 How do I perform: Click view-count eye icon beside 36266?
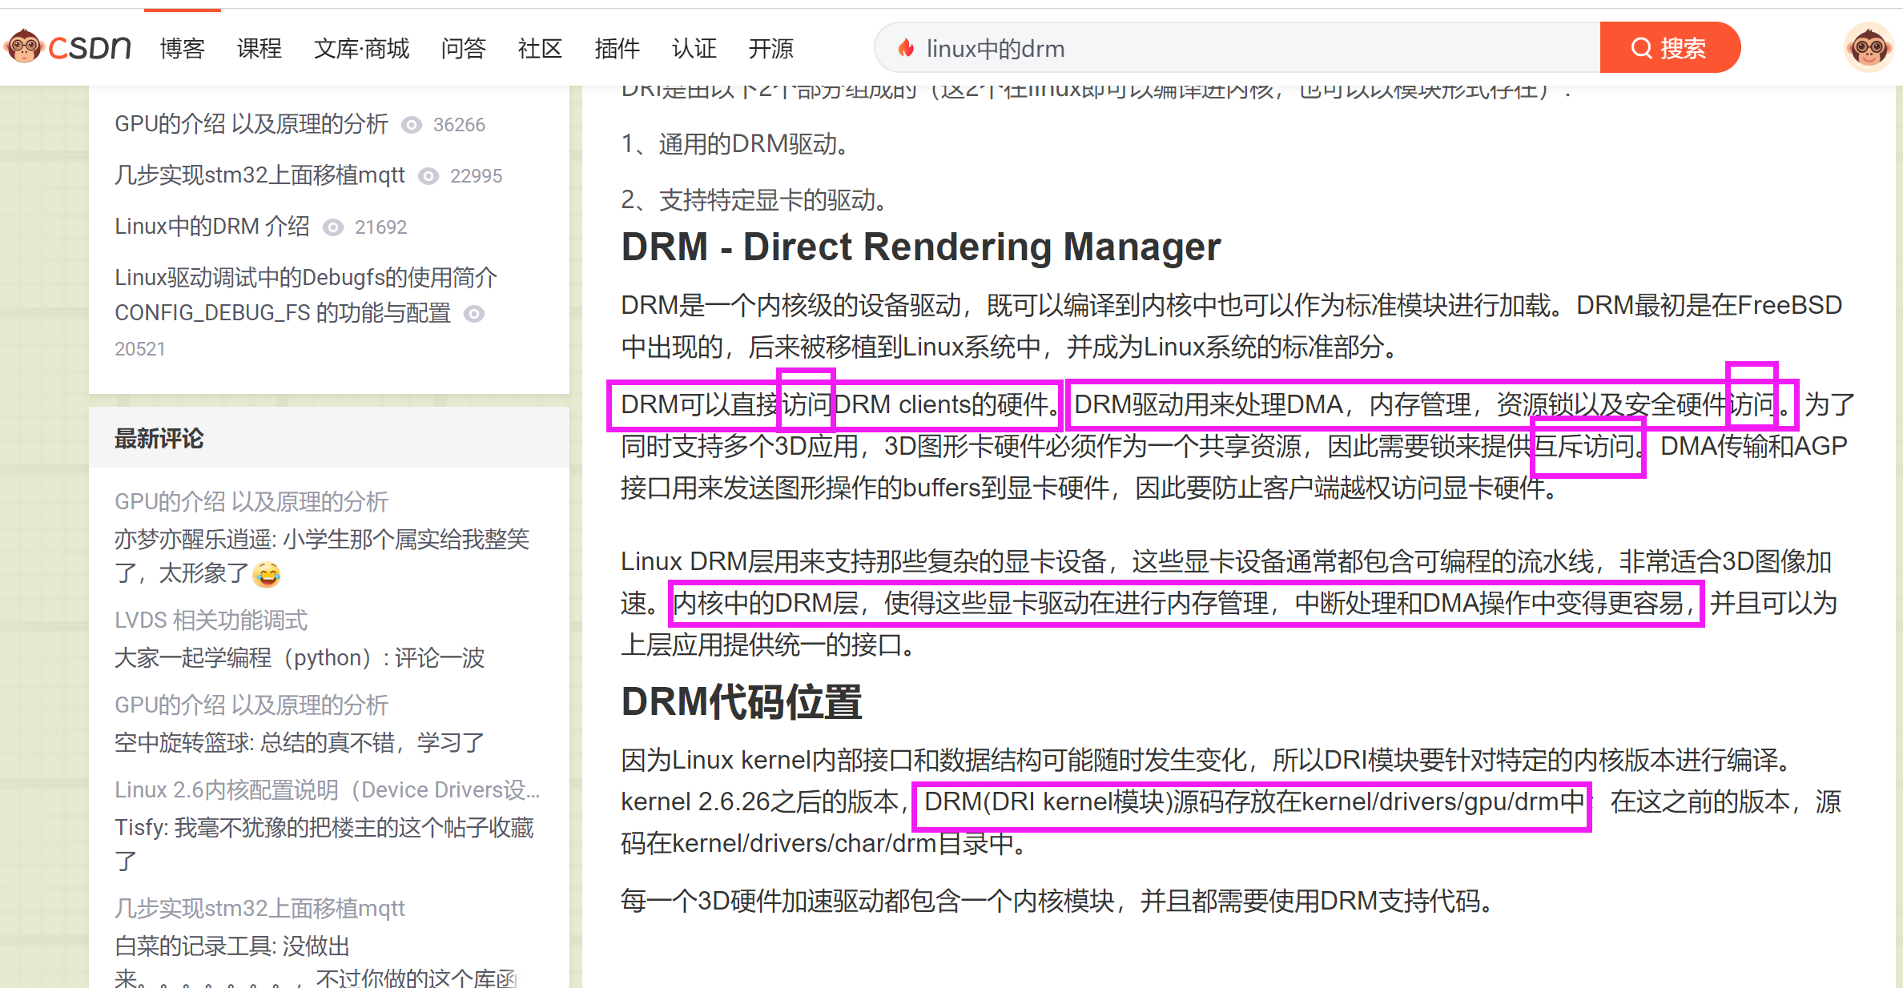coord(412,125)
